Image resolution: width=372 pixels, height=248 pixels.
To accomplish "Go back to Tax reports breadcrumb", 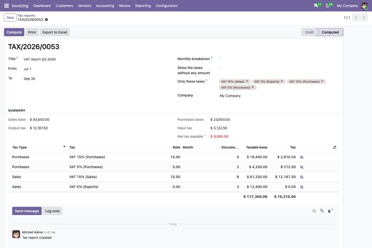I will (x=26, y=16).
